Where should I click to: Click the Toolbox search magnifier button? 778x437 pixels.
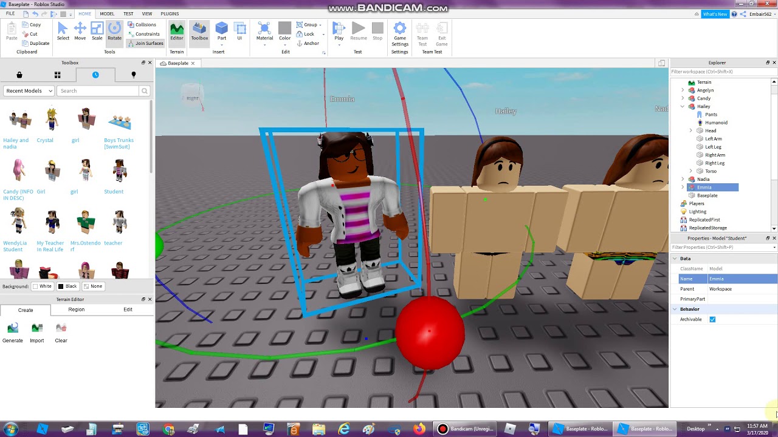pos(144,91)
